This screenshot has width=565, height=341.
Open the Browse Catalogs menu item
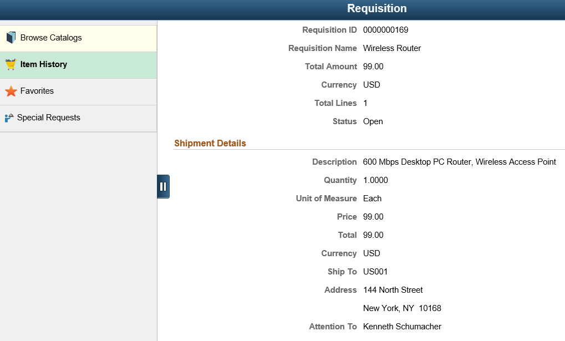pos(78,38)
